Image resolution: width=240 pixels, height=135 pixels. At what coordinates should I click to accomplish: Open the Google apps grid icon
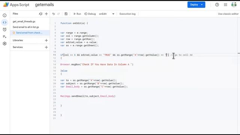pyautogui.click(x=225, y=5)
